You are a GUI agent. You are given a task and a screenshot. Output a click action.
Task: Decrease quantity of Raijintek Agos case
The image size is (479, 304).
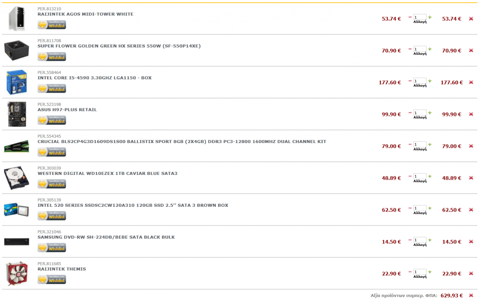pyautogui.click(x=410, y=17)
